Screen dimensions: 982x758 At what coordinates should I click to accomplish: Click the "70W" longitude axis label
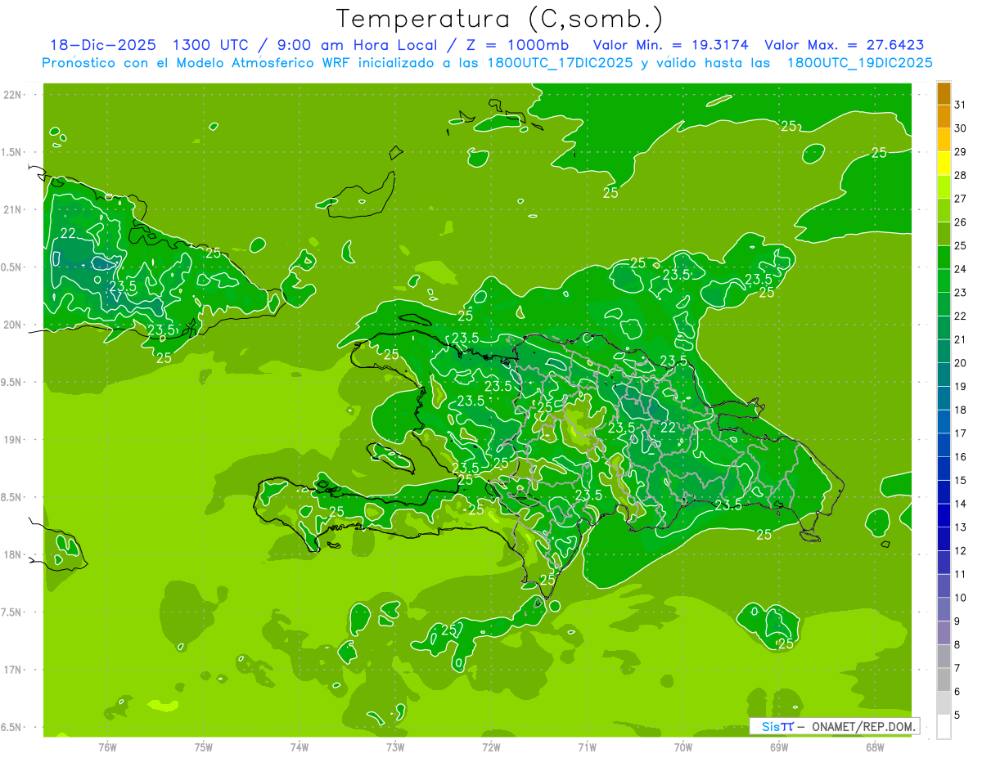click(x=683, y=747)
